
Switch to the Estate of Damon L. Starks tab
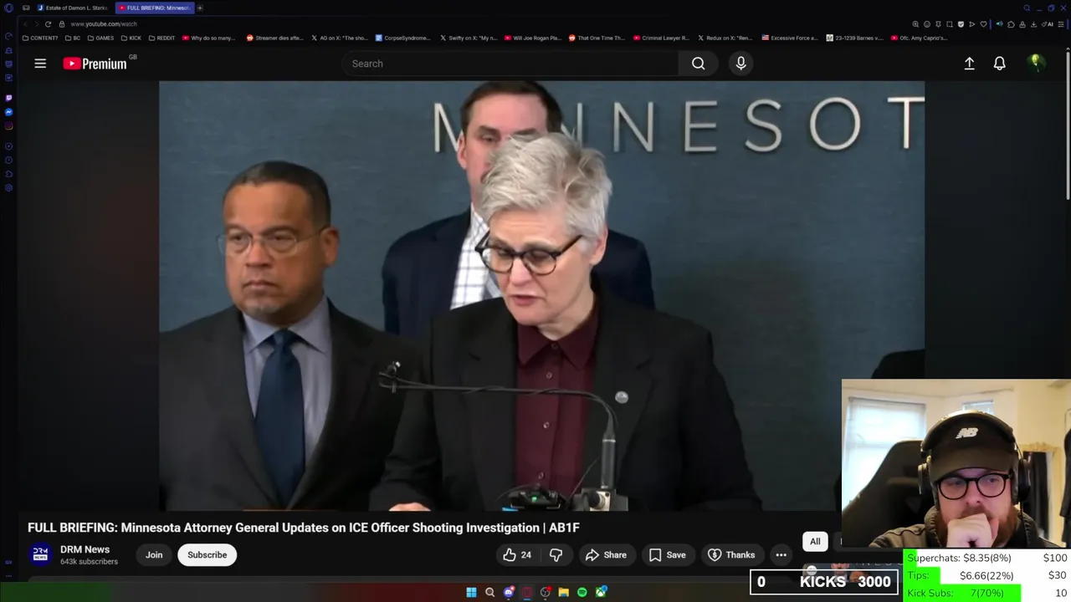coord(73,8)
